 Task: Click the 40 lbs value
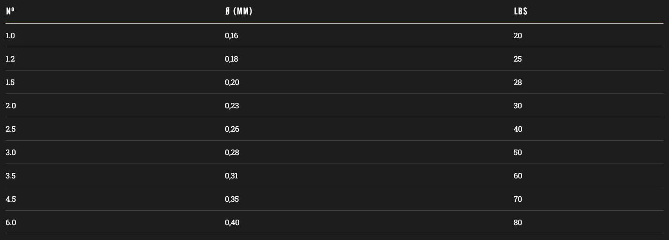click(518, 129)
